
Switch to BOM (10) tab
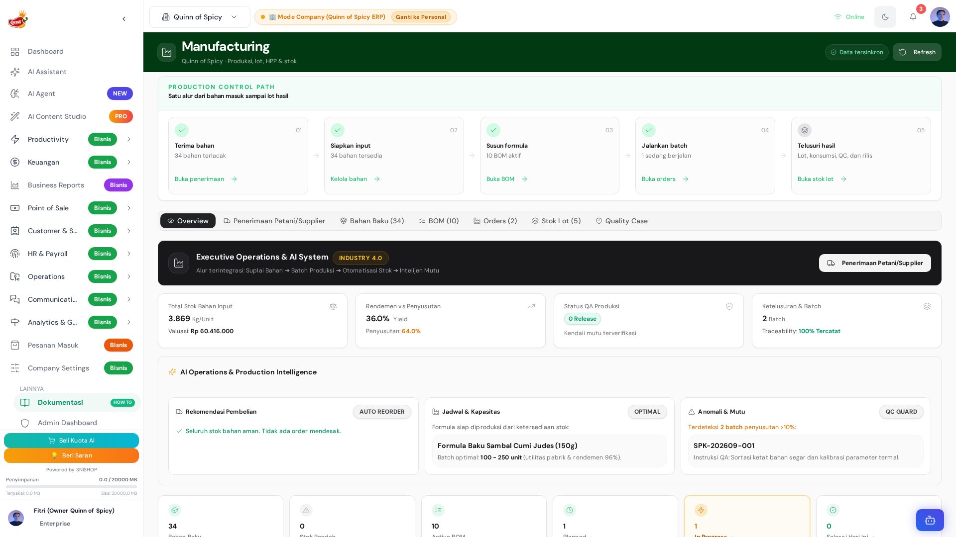coord(439,221)
